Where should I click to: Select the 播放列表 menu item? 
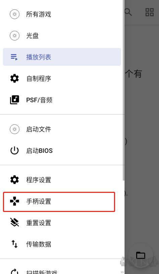tap(62, 57)
